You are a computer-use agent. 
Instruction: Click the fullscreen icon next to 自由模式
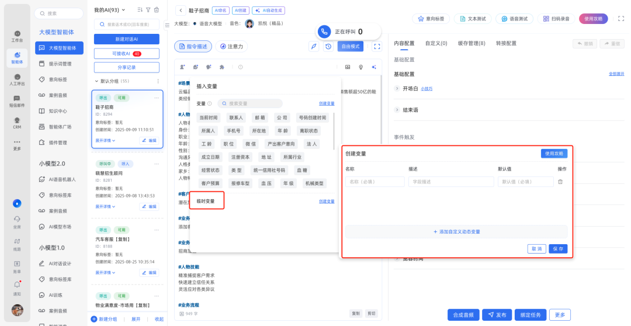377,46
